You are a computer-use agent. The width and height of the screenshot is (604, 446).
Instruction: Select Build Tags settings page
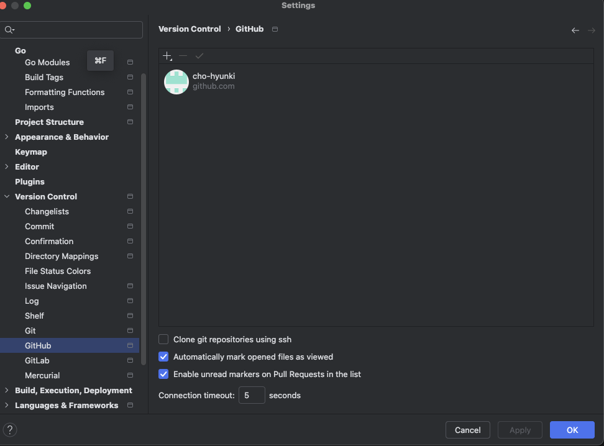pyautogui.click(x=44, y=78)
